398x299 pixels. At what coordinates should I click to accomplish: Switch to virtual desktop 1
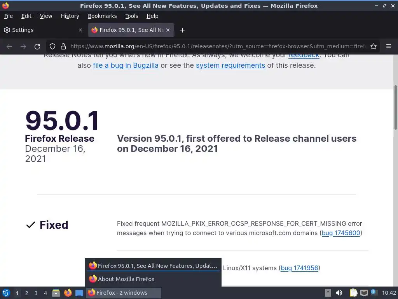(17, 293)
